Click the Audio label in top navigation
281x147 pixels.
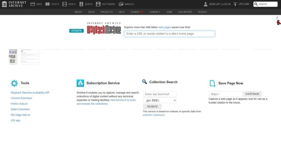click(x=89, y=4)
